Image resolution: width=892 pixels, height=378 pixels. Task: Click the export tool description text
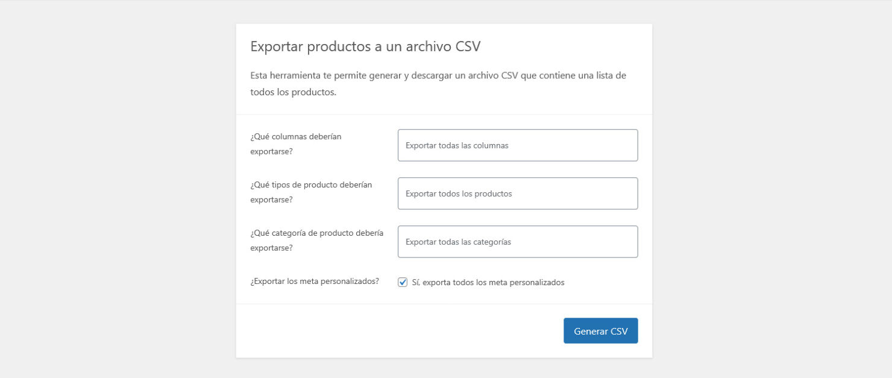pyautogui.click(x=438, y=83)
